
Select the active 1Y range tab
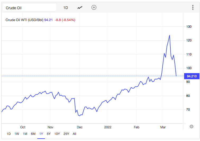pyautogui.click(x=41, y=134)
